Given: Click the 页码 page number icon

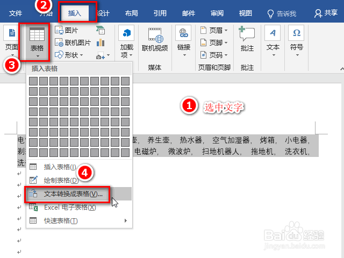Looking at the screenshot, I should point(203,55).
